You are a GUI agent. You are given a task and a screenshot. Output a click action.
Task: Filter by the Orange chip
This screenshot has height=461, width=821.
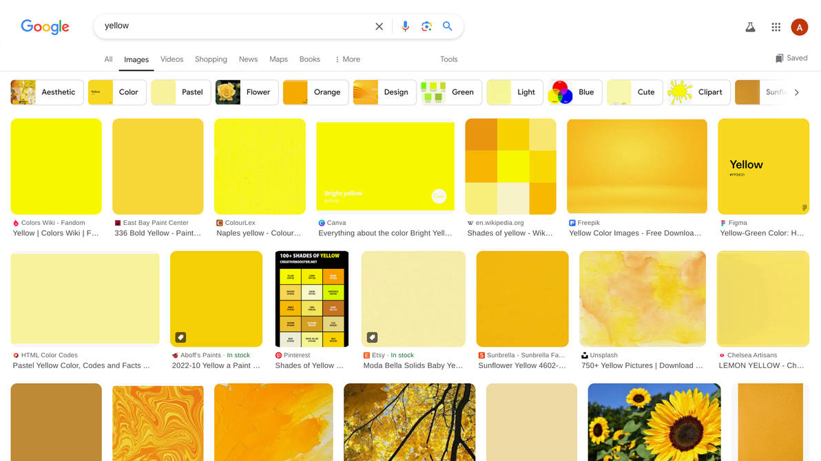(315, 92)
